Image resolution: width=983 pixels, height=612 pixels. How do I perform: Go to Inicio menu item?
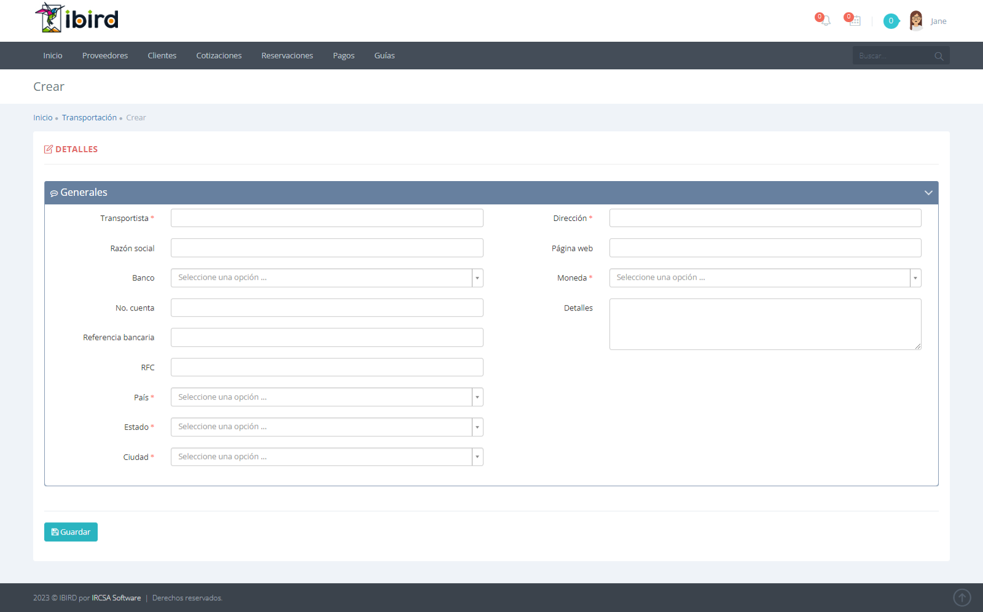(x=53, y=56)
